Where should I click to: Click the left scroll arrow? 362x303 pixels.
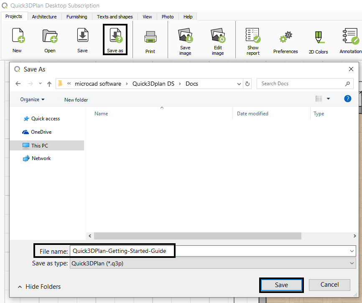coord(90,236)
